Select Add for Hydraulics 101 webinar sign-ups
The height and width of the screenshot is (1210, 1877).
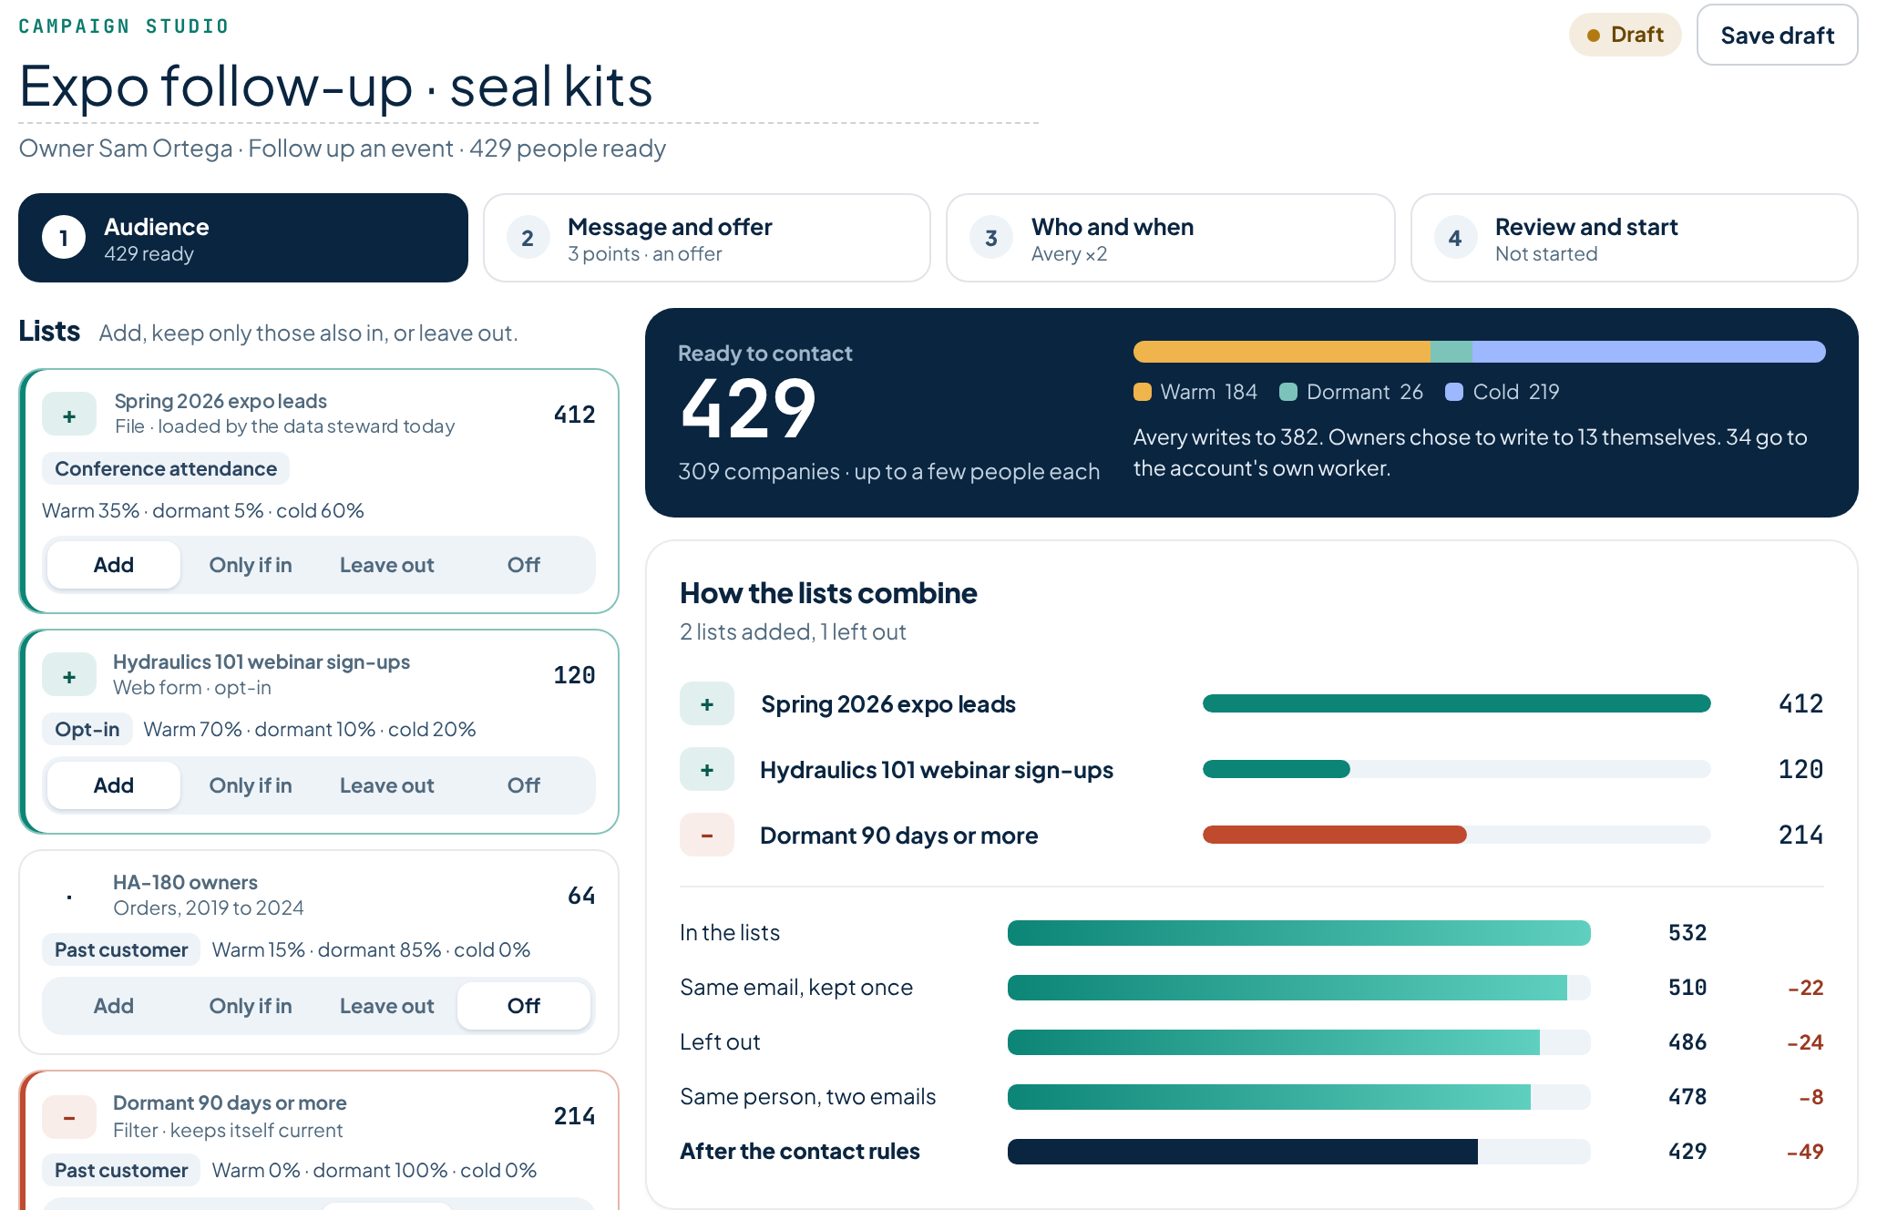tap(114, 785)
